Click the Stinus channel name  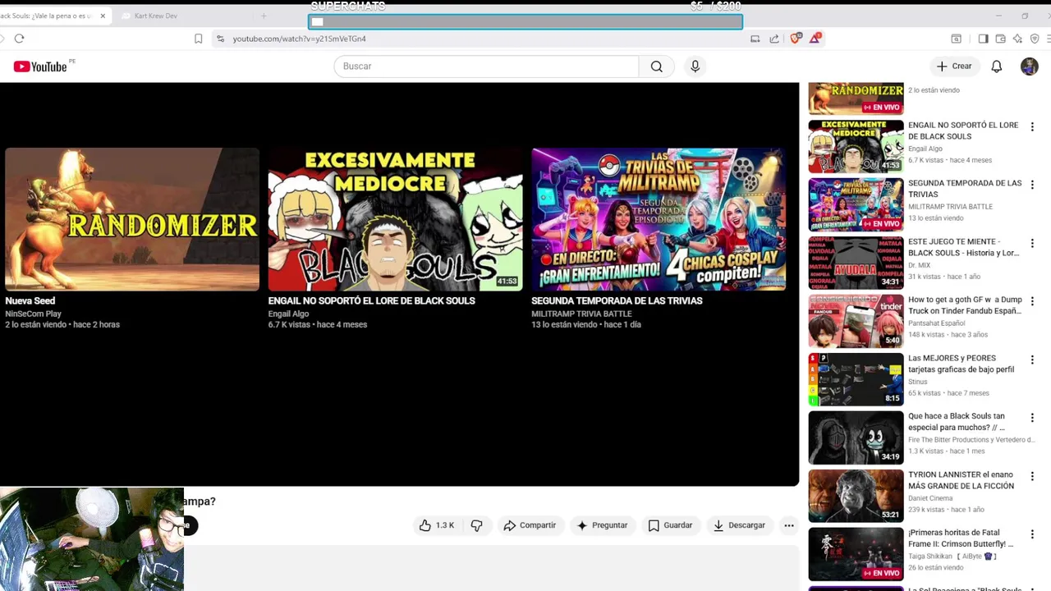click(918, 382)
